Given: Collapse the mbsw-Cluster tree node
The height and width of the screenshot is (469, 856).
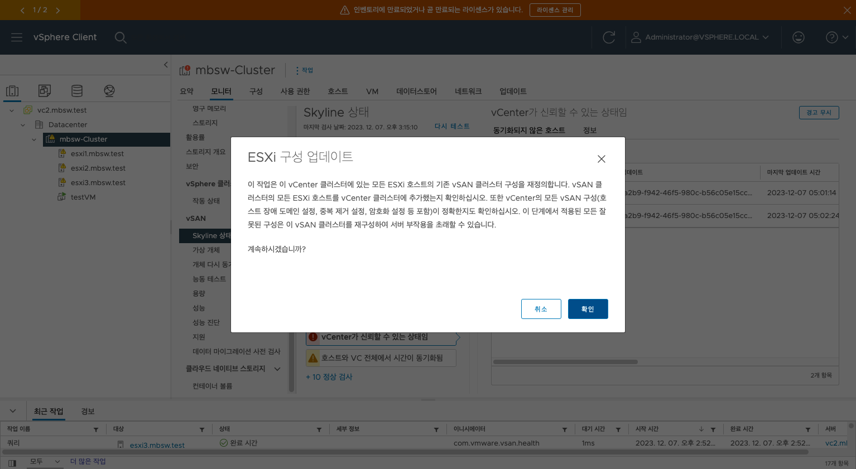Looking at the screenshot, I should coord(34,139).
